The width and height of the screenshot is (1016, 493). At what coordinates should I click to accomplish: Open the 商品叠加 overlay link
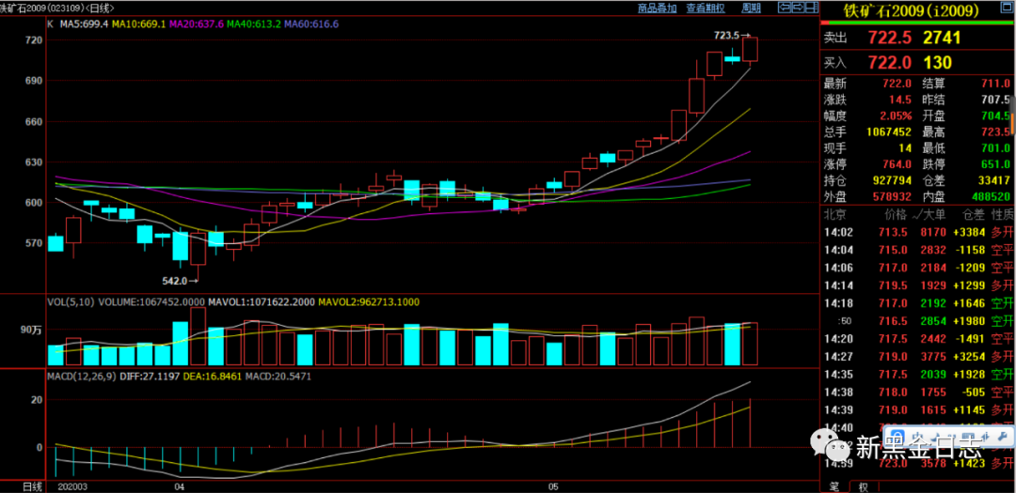pyautogui.click(x=657, y=8)
